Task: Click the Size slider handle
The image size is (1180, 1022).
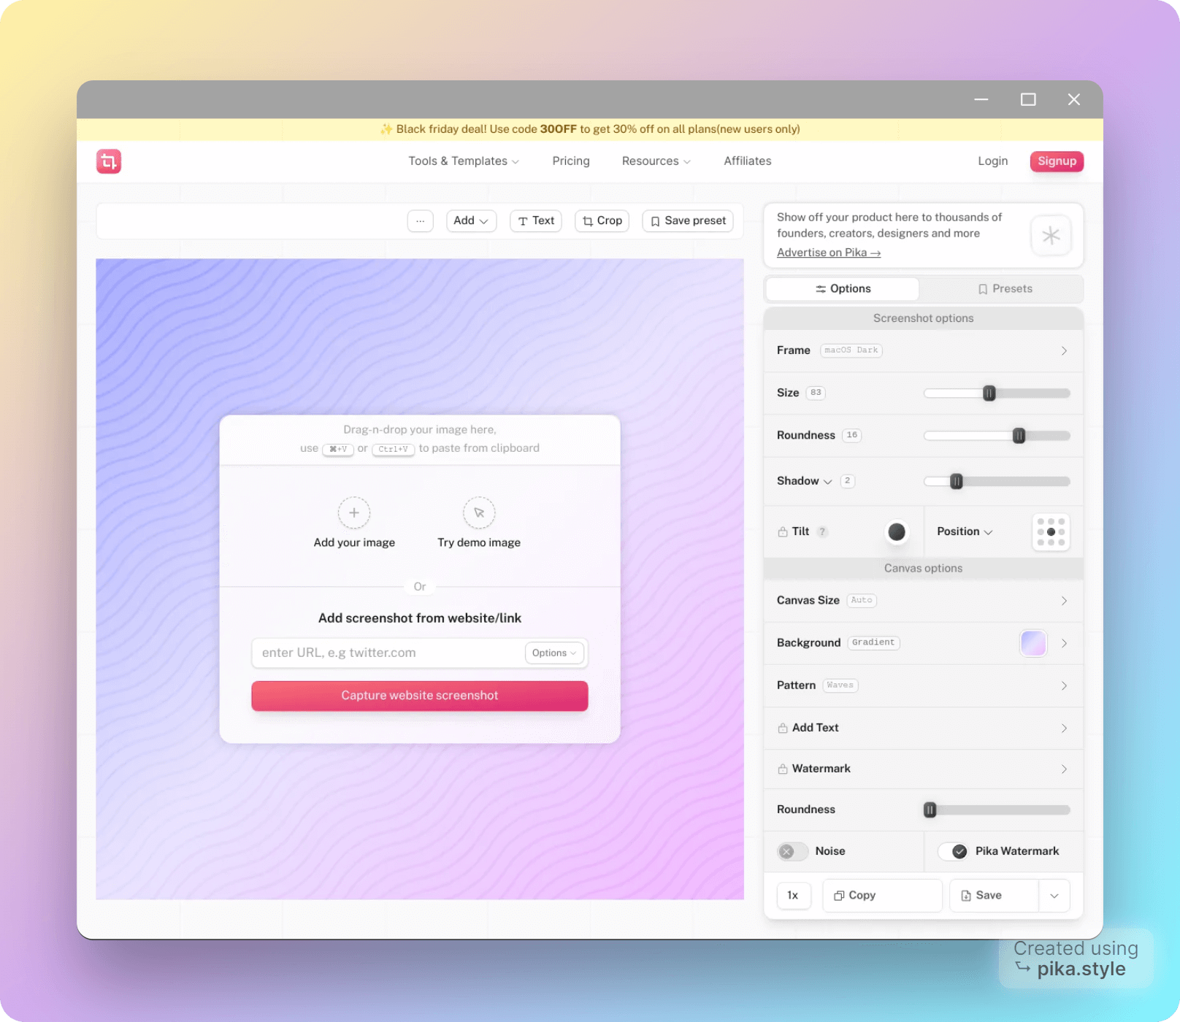Action: point(989,393)
